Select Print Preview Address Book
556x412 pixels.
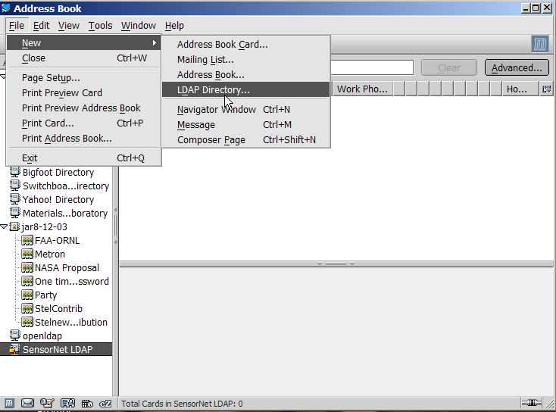tap(84, 108)
